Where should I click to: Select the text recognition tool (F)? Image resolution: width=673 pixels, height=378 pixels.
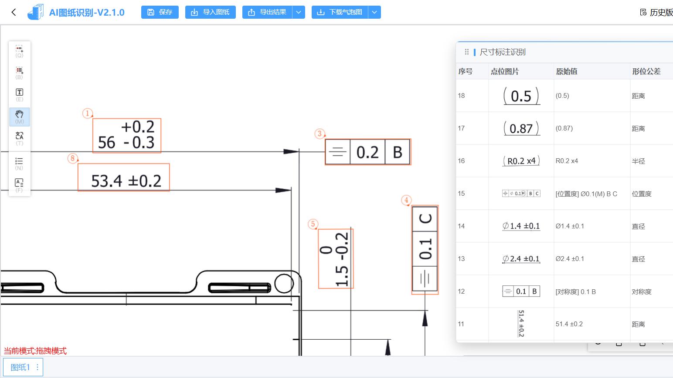click(20, 185)
